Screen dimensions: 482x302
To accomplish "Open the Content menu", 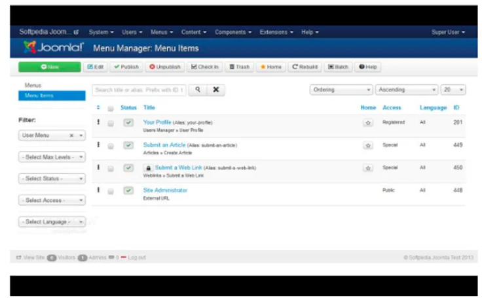I will click(x=194, y=32).
